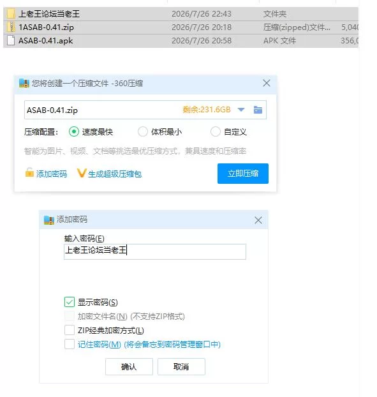This screenshot has width=377, height=397.
Task: Select the file row 上老王论坛当老王
Action: click(x=181, y=13)
